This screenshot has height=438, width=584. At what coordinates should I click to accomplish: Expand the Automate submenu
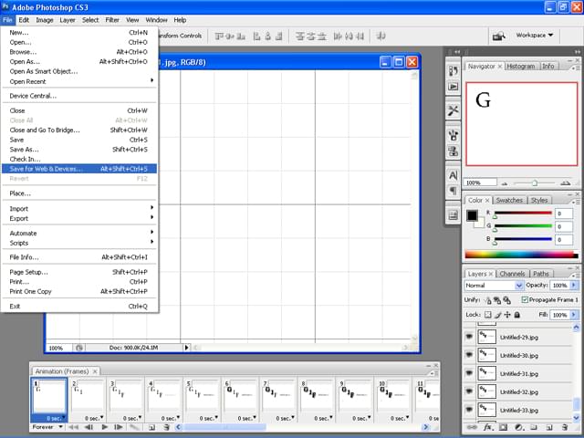(79, 234)
